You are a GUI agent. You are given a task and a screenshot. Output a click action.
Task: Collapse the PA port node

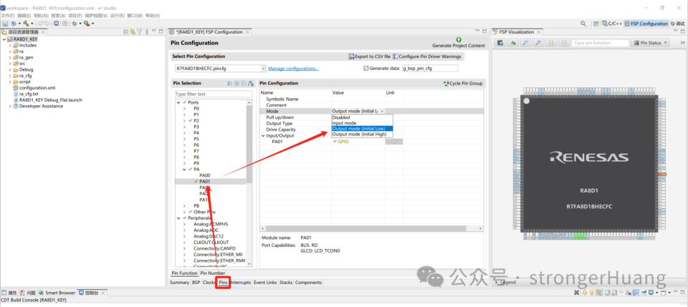click(x=184, y=169)
